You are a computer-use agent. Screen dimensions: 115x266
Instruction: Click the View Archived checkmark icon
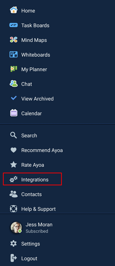coord(14,98)
